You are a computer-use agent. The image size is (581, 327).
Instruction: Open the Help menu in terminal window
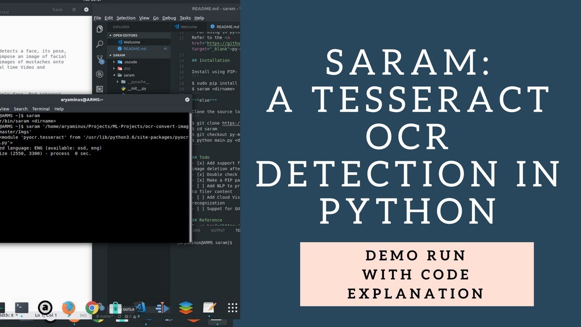pos(59,109)
